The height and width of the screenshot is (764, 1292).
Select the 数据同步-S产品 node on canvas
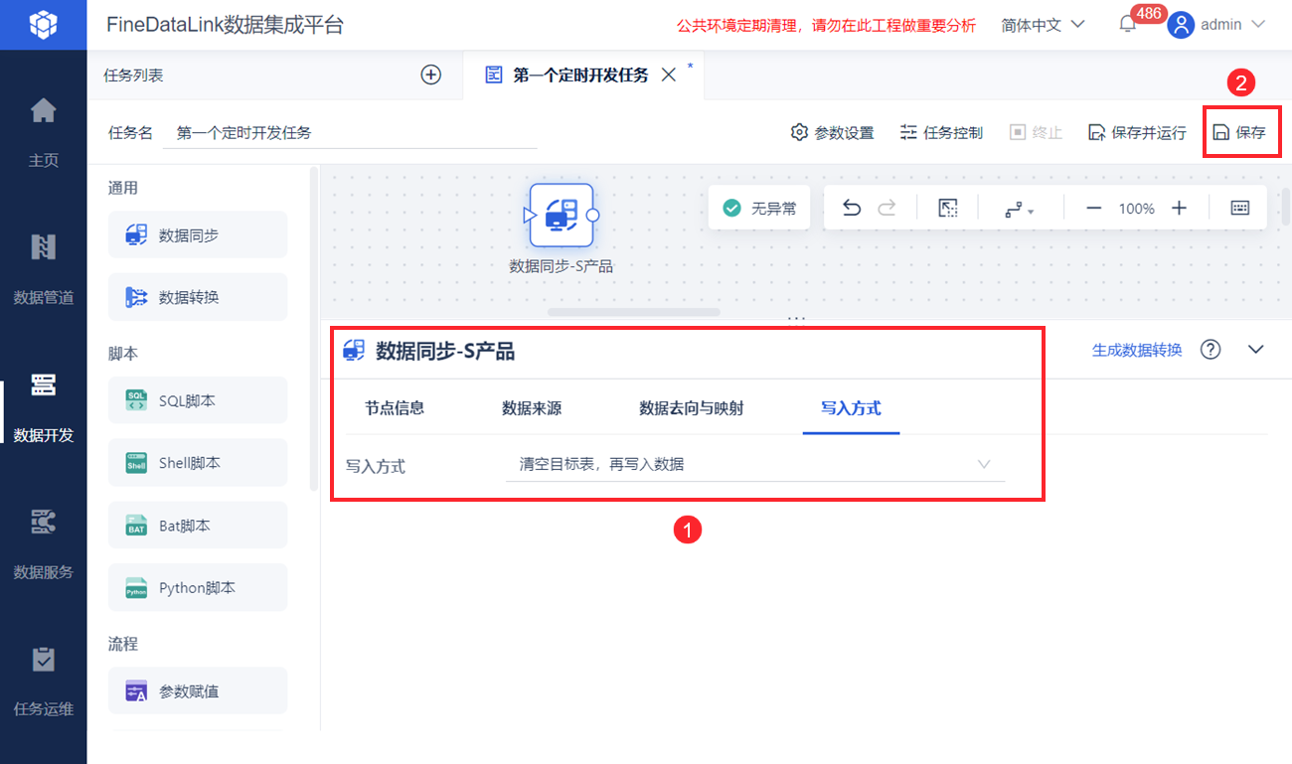point(561,215)
